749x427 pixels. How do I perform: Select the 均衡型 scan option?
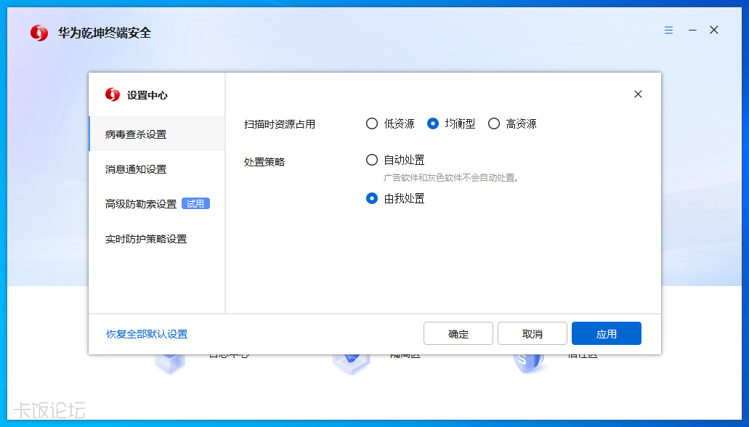(x=433, y=123)
